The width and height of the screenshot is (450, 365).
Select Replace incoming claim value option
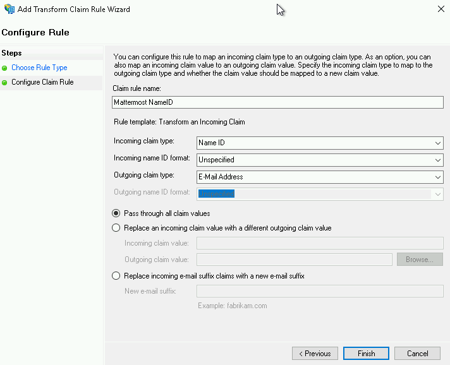pyautogui.click(x=116, y=228)
